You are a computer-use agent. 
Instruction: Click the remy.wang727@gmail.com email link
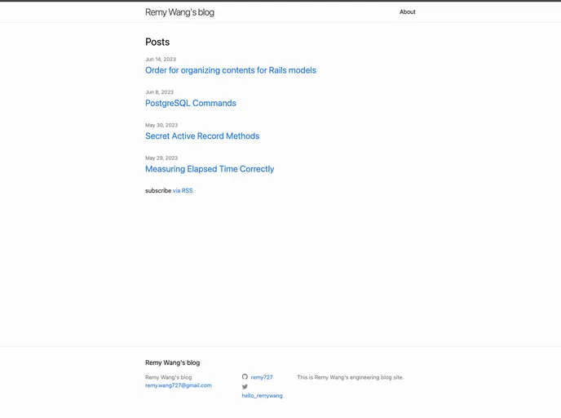point(178,385)
